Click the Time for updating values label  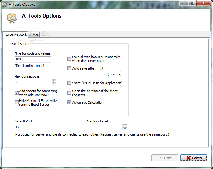(33, 53)
